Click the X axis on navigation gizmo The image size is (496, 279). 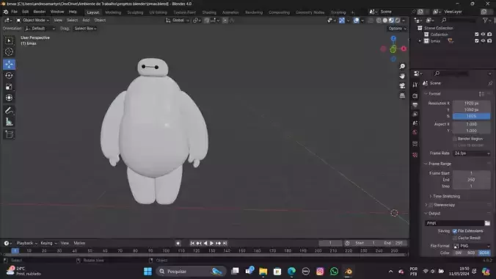coord(404,48)
